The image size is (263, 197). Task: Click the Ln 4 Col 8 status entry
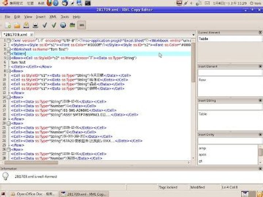(x=230, y=187)
